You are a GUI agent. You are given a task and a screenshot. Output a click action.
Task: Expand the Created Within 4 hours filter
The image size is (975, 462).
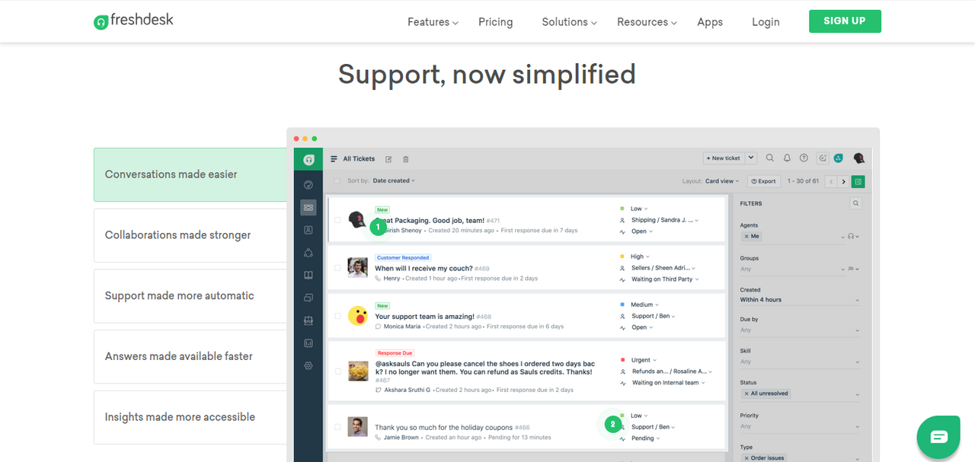[x=800, y=300]
